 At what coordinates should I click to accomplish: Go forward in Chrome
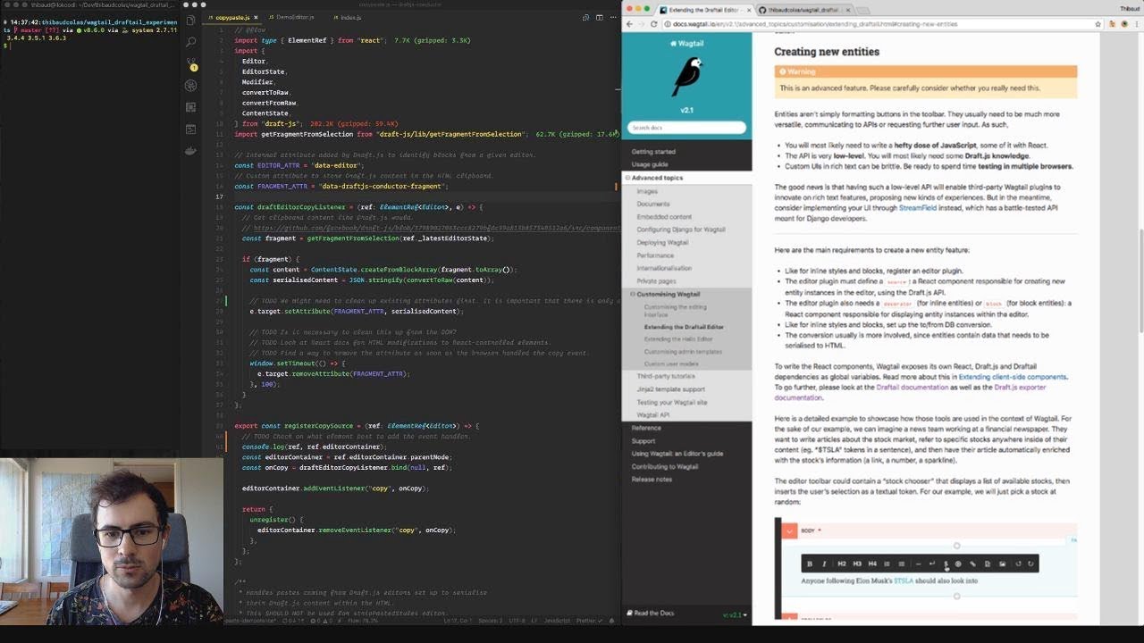(x=642, y=24)
